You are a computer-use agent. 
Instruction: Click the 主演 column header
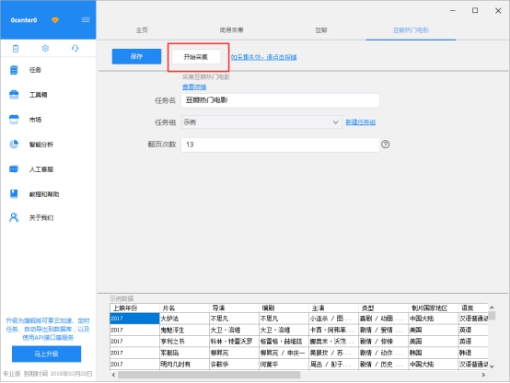pos(334,308)
